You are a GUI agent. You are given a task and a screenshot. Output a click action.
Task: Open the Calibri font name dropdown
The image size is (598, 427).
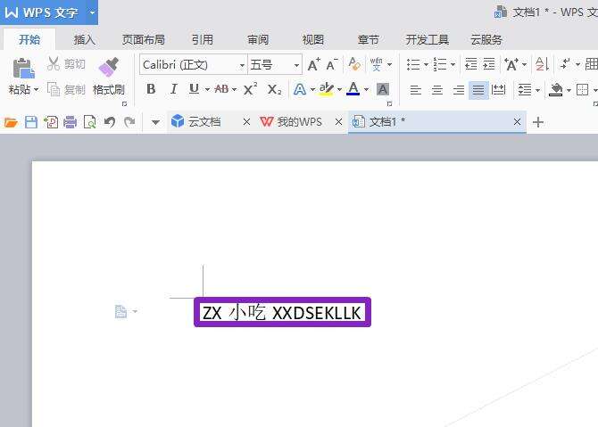(242, 65)
